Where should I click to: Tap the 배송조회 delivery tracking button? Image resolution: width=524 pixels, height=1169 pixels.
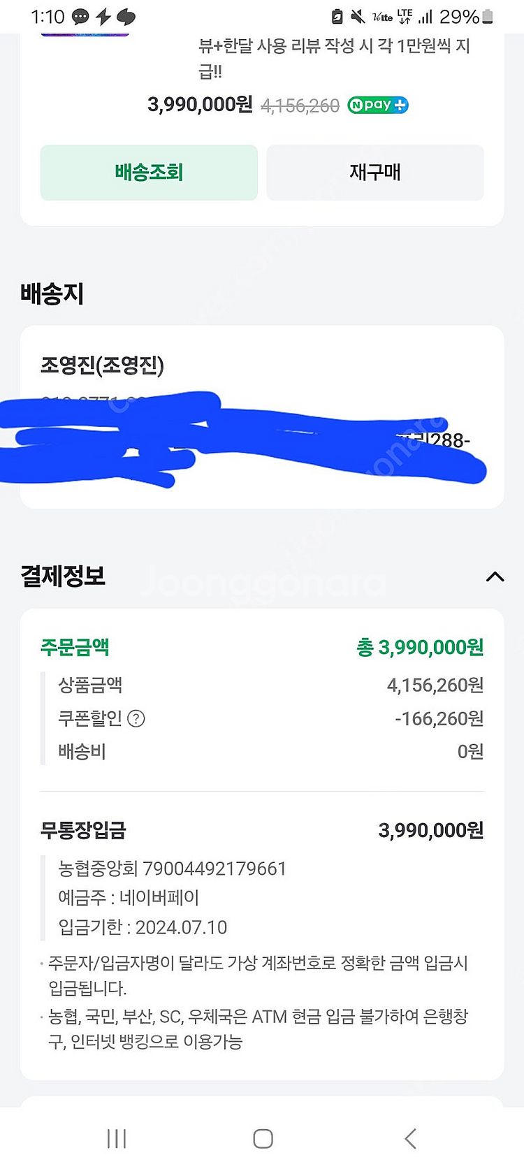(149, 173)
